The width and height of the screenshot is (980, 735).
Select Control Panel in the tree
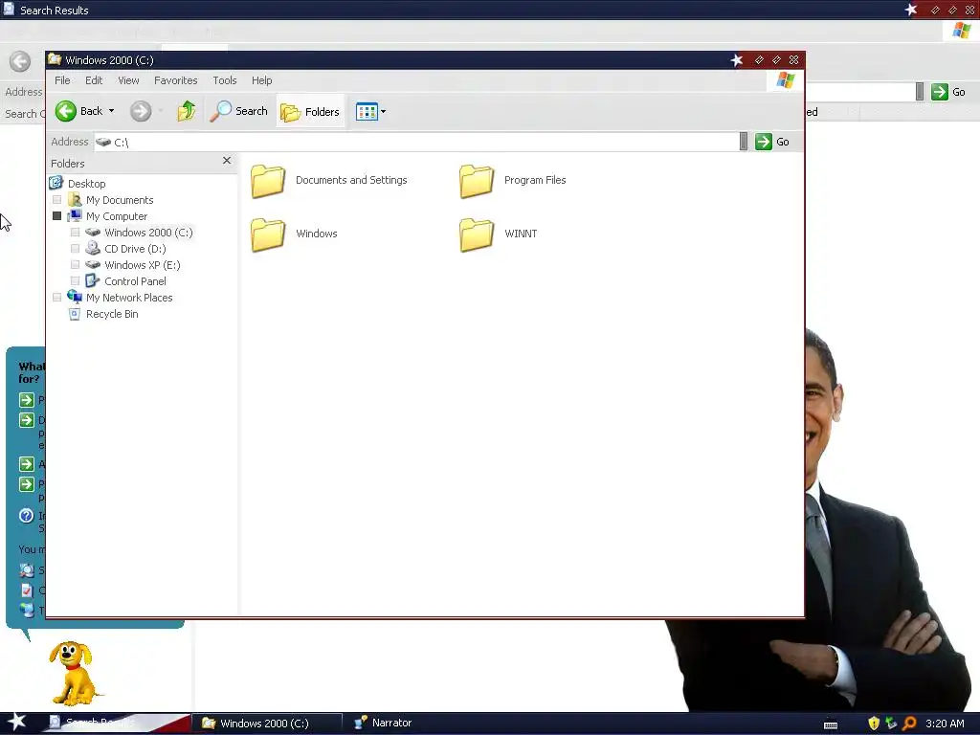(x=135, y=281)
